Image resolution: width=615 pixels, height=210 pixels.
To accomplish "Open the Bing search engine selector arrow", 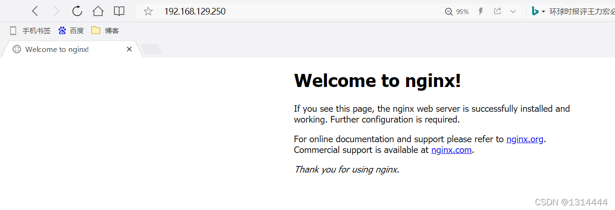I will (x=543, y=12).
